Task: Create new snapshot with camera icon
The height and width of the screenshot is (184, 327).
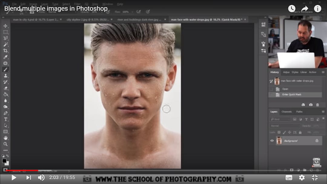Action: click(x=311, y=105)
